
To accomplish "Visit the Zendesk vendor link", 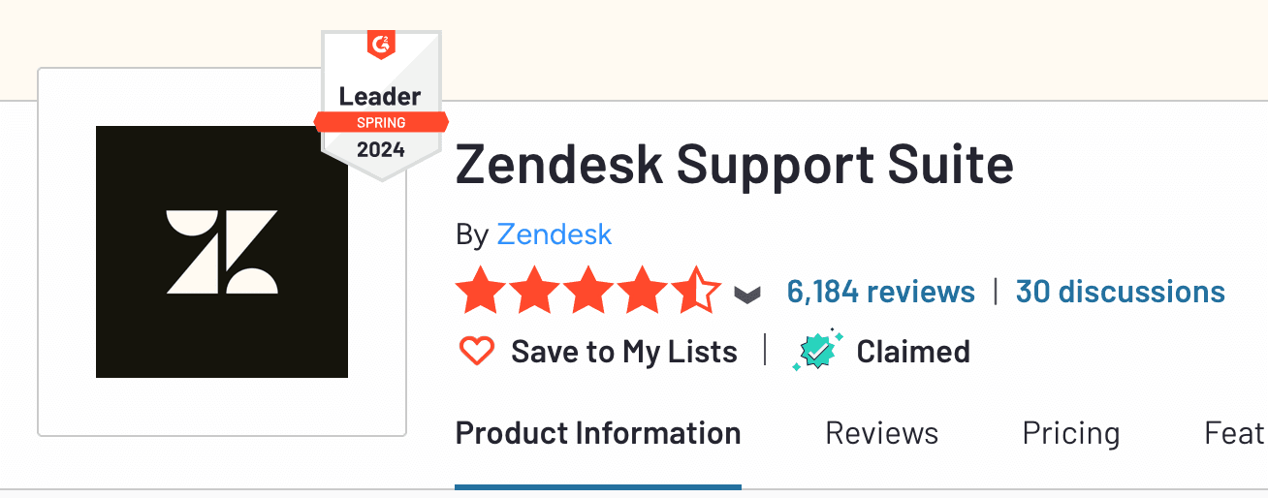I will (554, 234).
